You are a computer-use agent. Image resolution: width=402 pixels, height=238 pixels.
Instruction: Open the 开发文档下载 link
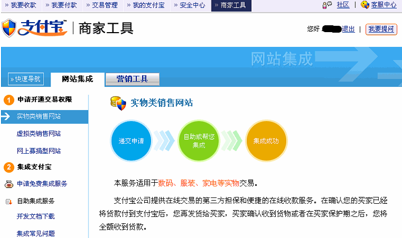pyautogui.click(x=36, y=216)
